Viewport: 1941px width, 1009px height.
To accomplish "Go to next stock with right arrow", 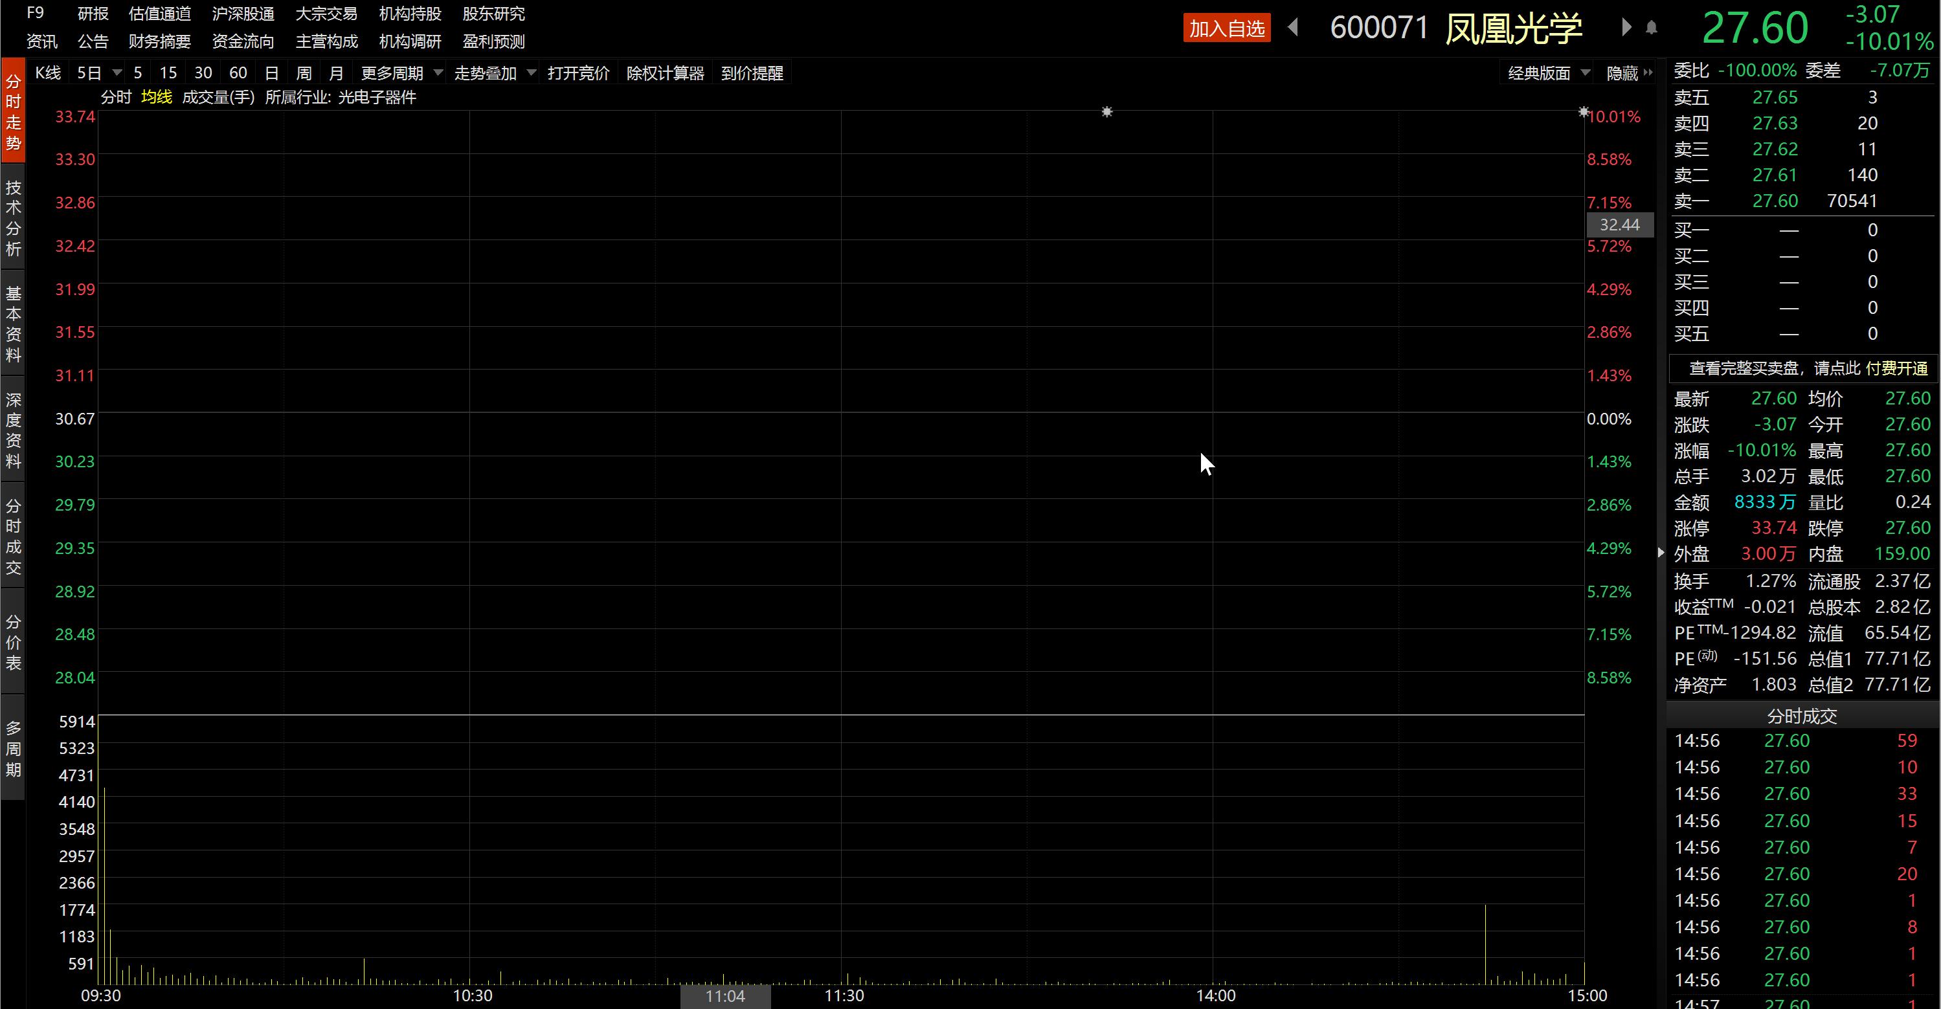I will tap(1626, 28).
